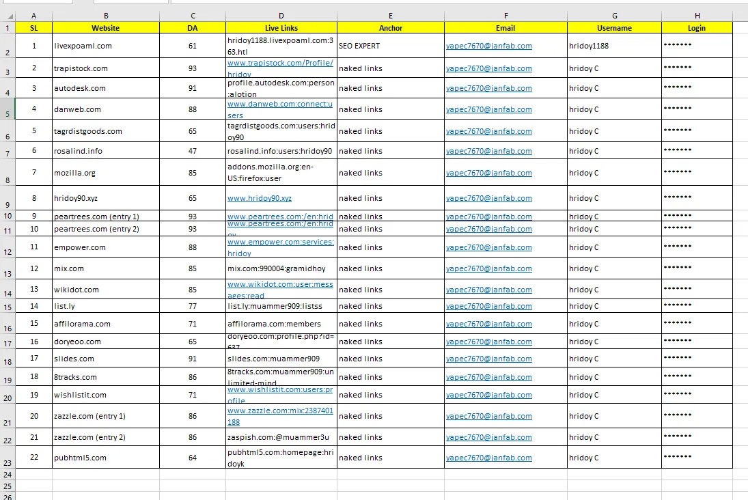The height and width of the screenshot is (500, 748).
Task: Click email link in pubhtml5.com row
Action: coord(489,458)
